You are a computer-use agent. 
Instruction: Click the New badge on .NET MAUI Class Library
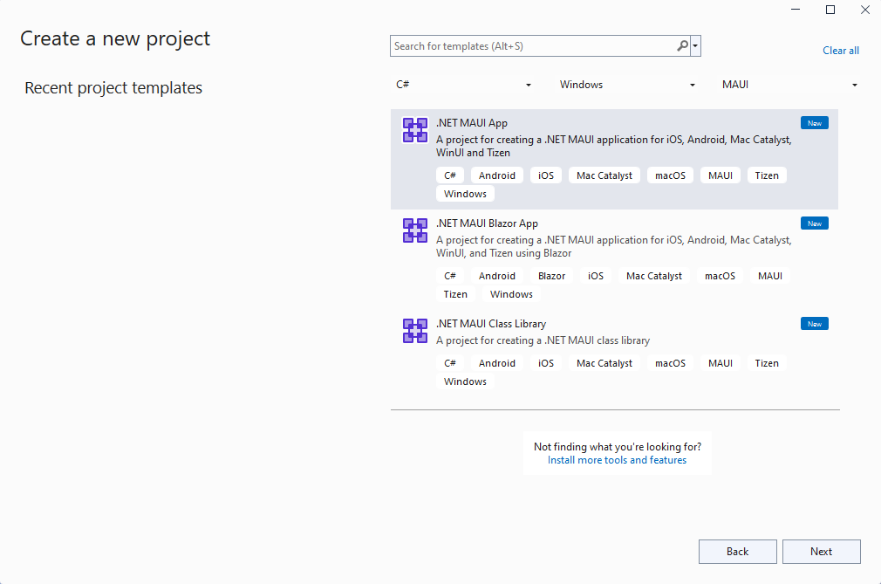pyautogui.click(x=814, y=323)
